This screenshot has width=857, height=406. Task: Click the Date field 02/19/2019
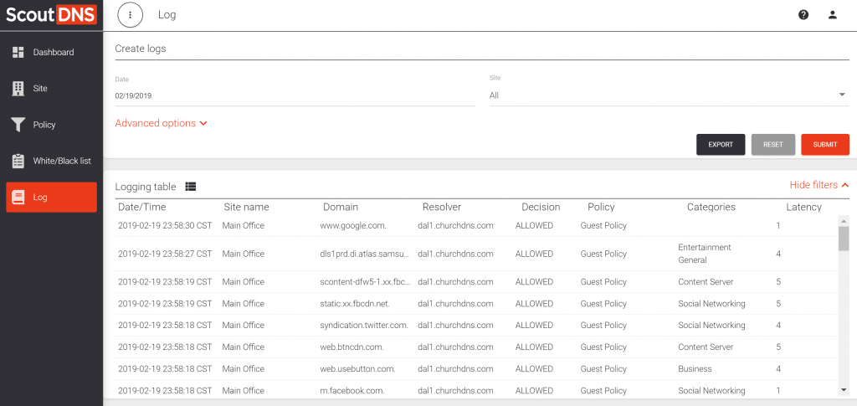(x=295, y=95)
